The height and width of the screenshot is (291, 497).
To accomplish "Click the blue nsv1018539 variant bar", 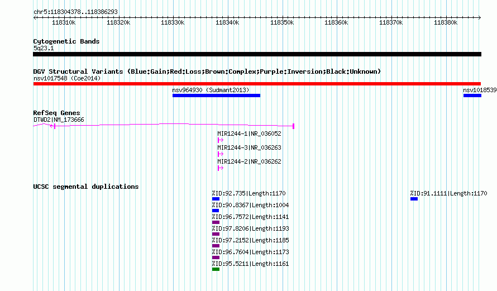I will tap(472, 96).
